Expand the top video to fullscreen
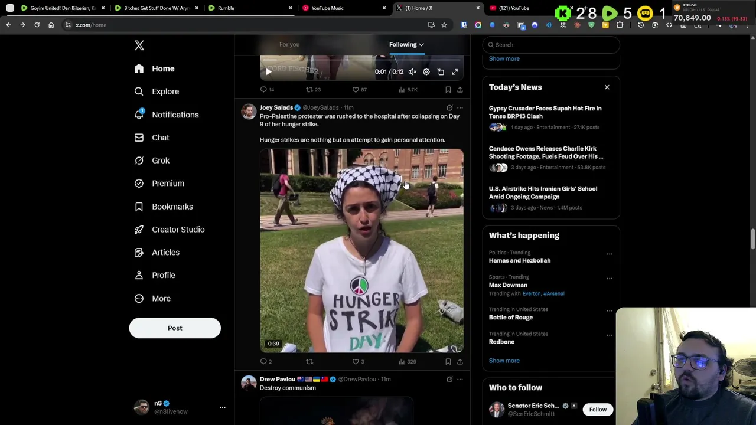 click(x=455, y=72)
